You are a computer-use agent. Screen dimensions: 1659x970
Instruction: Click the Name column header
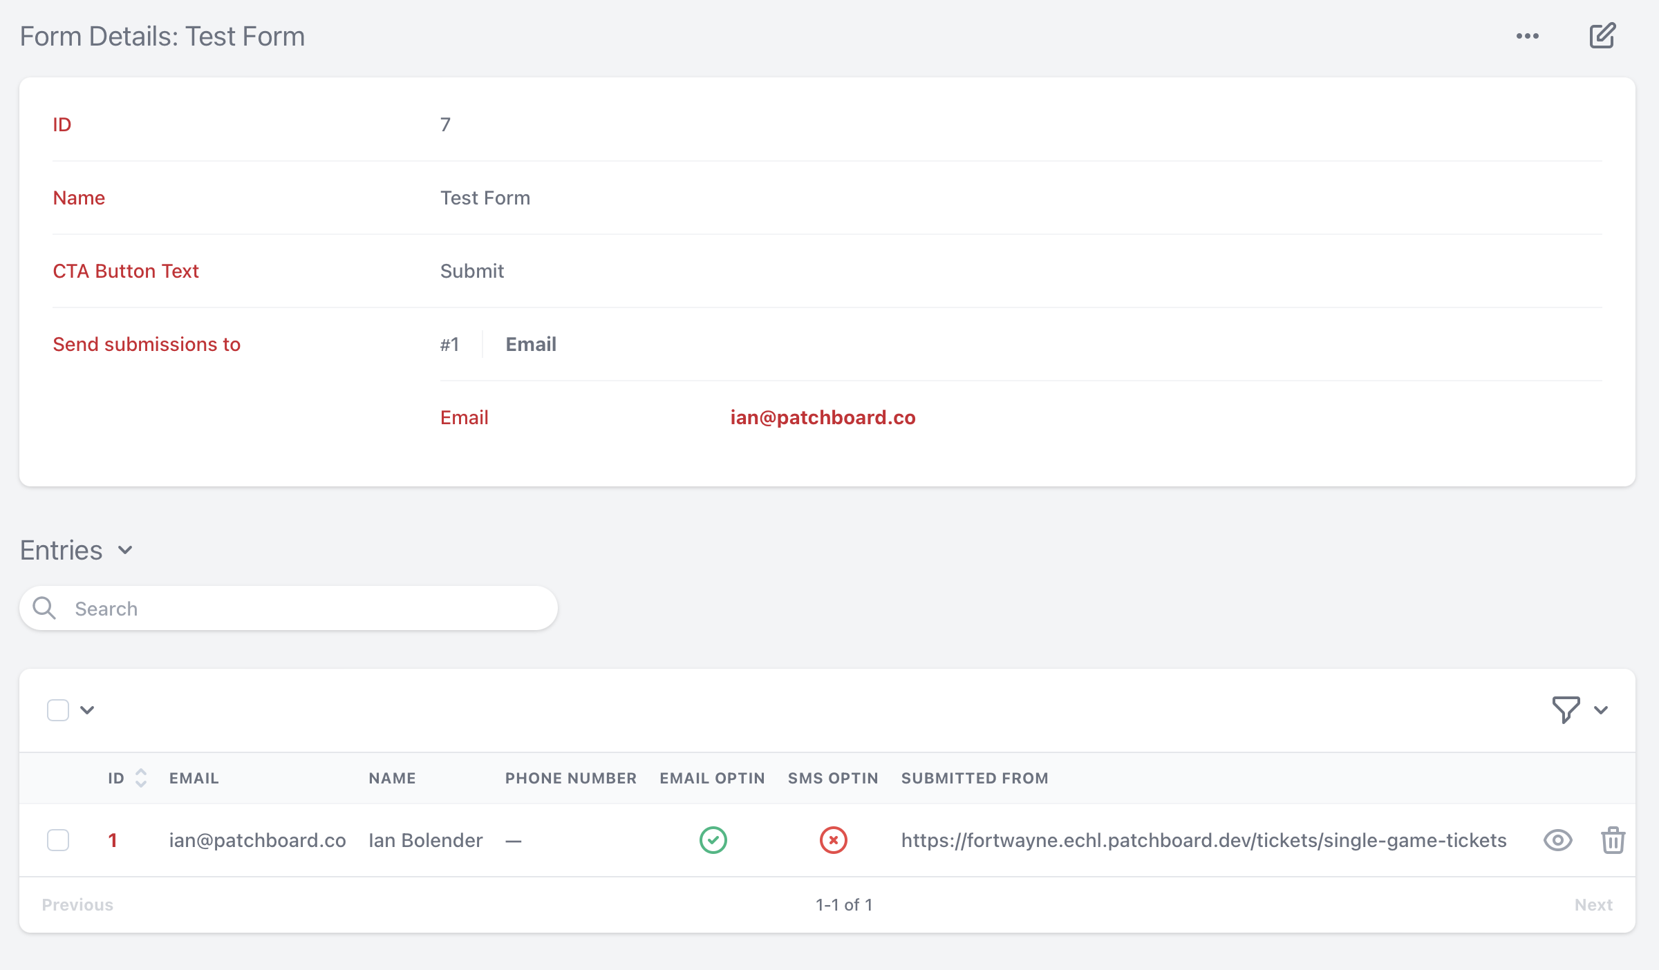click(392, 778)
